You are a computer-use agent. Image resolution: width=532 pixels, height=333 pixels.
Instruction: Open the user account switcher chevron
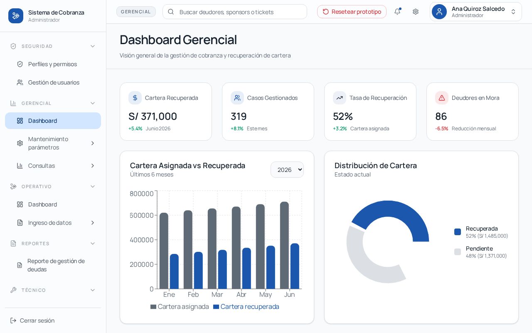pos(513,12)
